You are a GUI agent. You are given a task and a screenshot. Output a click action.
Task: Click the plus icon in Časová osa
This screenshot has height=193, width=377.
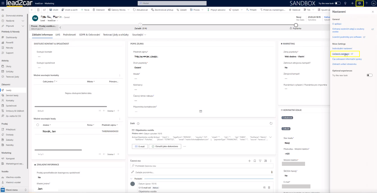click(250, 161)
